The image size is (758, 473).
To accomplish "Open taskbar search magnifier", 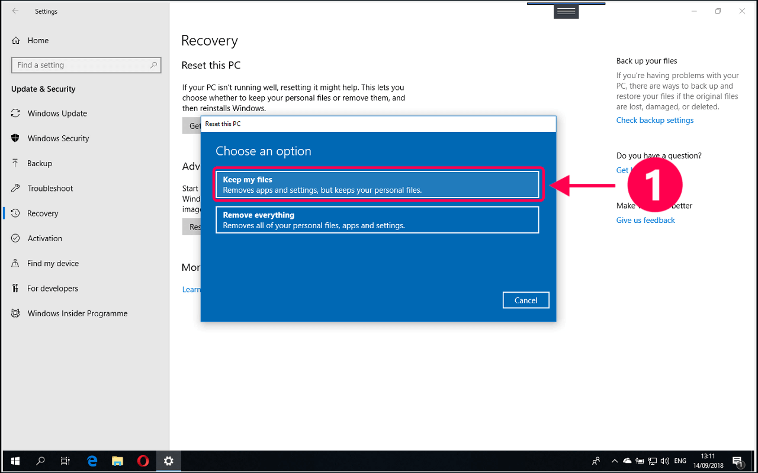I will coord(41,461).
